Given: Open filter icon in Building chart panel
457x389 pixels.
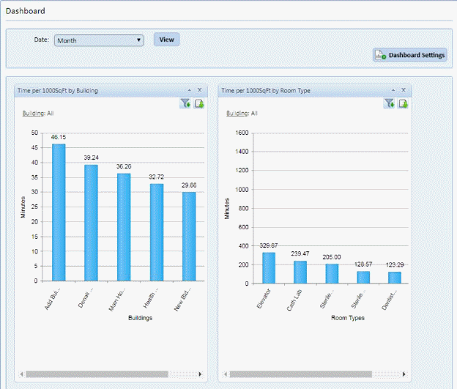Looking at the screenshot, I should tap(186, 104).
